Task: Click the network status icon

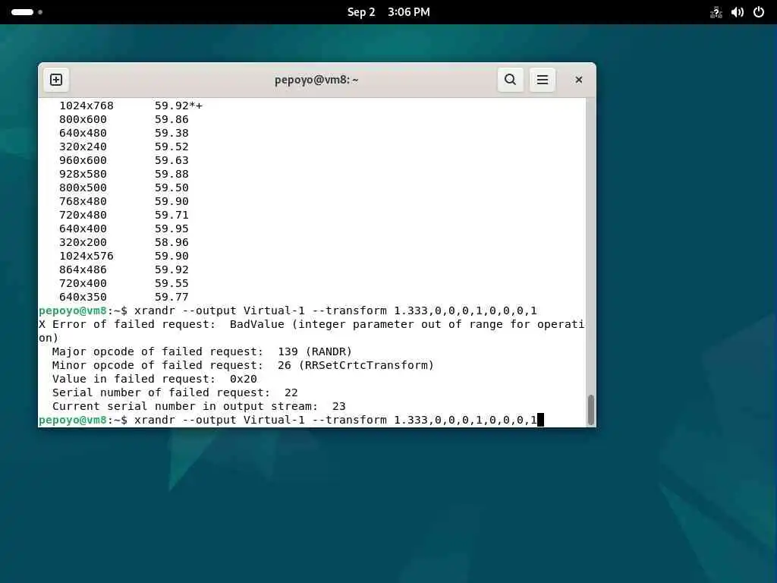Action: (x=716, y=12)
